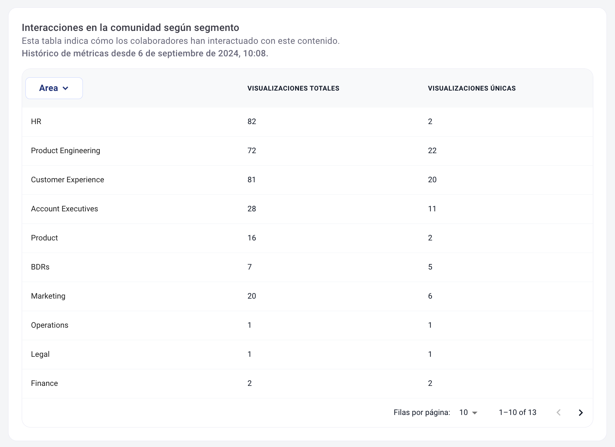The height and width of the screenshot is (447, 615).
Task: Click the Marketing row label
Action: pos(48,296)
